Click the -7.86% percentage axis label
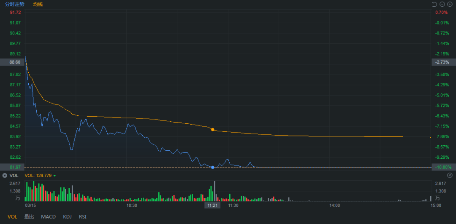Viewport: 456px width, 224px height. coord(441,136)
